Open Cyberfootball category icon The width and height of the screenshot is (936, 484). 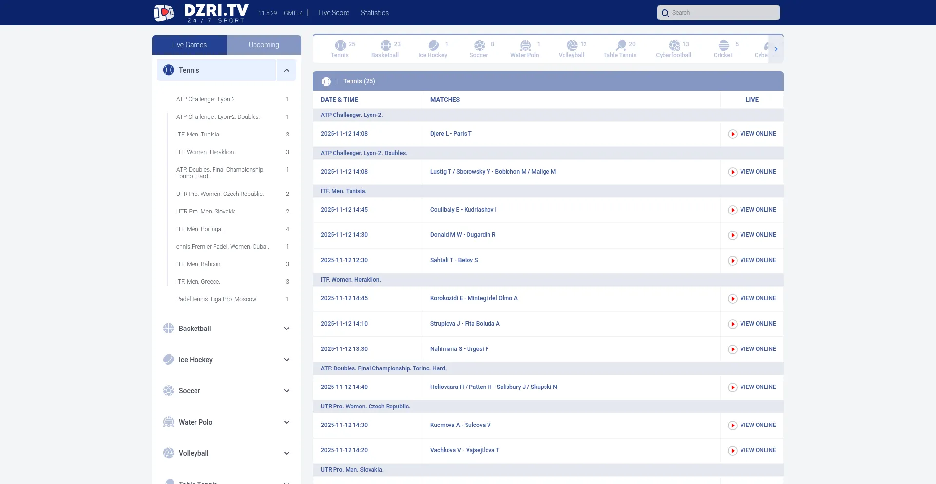(674, 46)
